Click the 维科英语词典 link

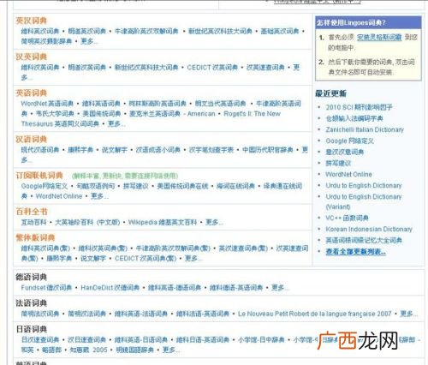(101, 104)
